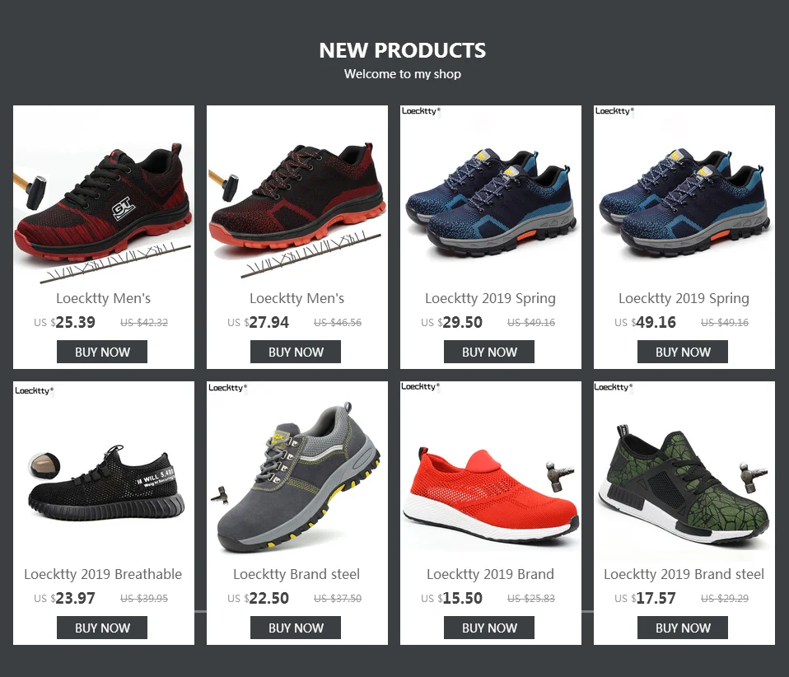Click BUY NOW under the $27.94 shoe
The height and width of the screenshot is (677, 789).
point(296,352)
